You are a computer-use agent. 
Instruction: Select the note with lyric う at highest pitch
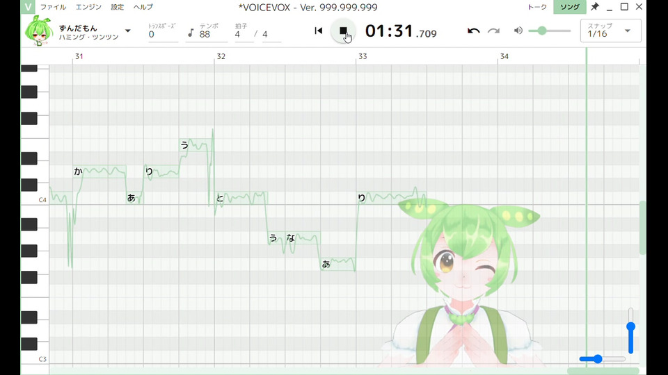coord(196,145)
